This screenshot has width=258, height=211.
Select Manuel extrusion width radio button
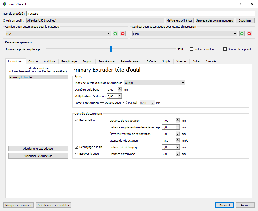click(125, 103)
